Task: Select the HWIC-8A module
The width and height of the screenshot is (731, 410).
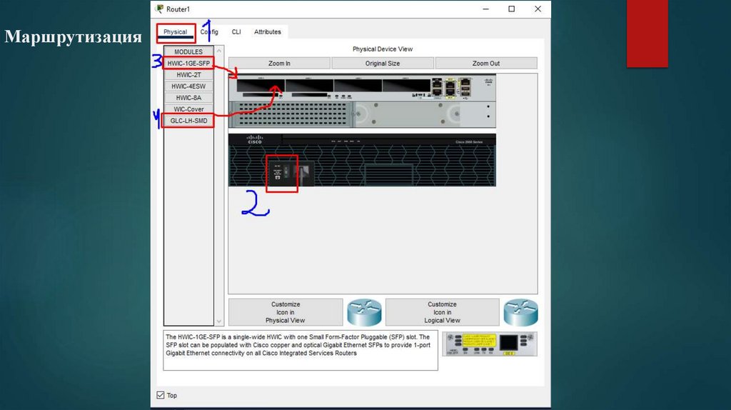Action: (188, 97)
